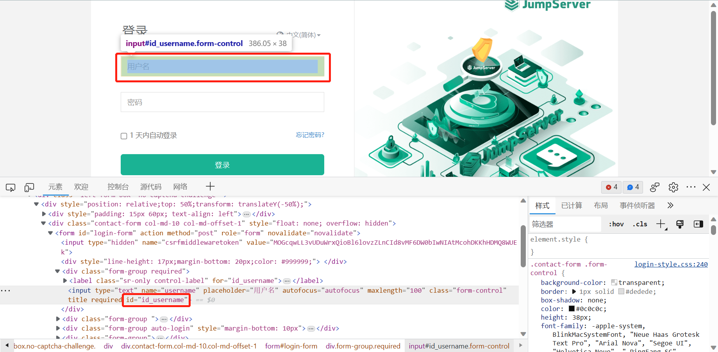Open the issues panel badge
This screenshot has height=352, width=718.
coord(632,187)
